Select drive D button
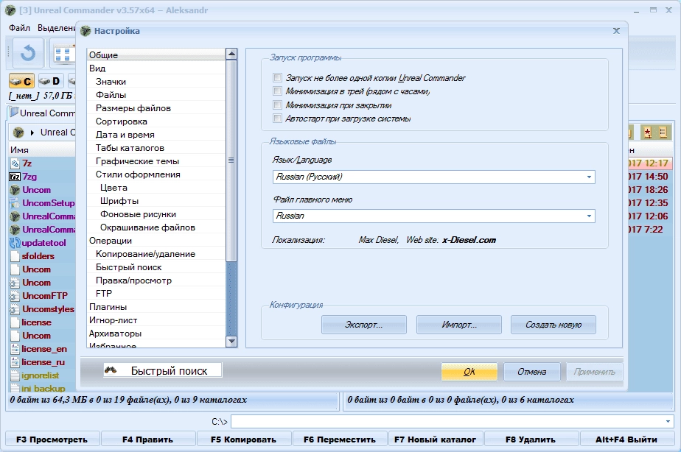 point(49,81)
